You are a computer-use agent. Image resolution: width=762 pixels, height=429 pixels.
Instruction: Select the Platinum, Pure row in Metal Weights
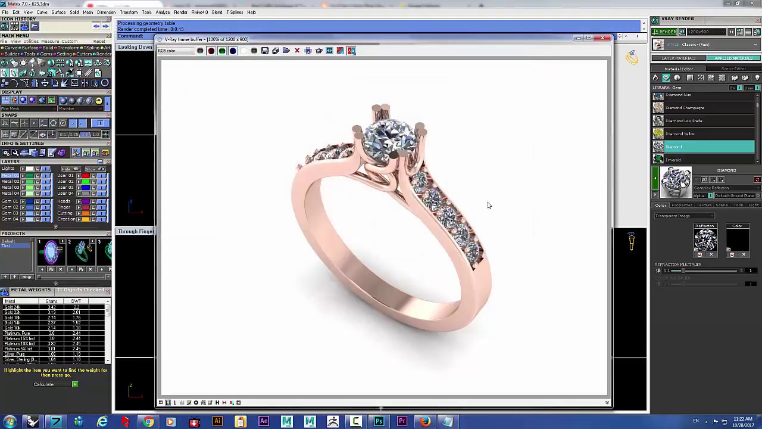tap(54, 334)
